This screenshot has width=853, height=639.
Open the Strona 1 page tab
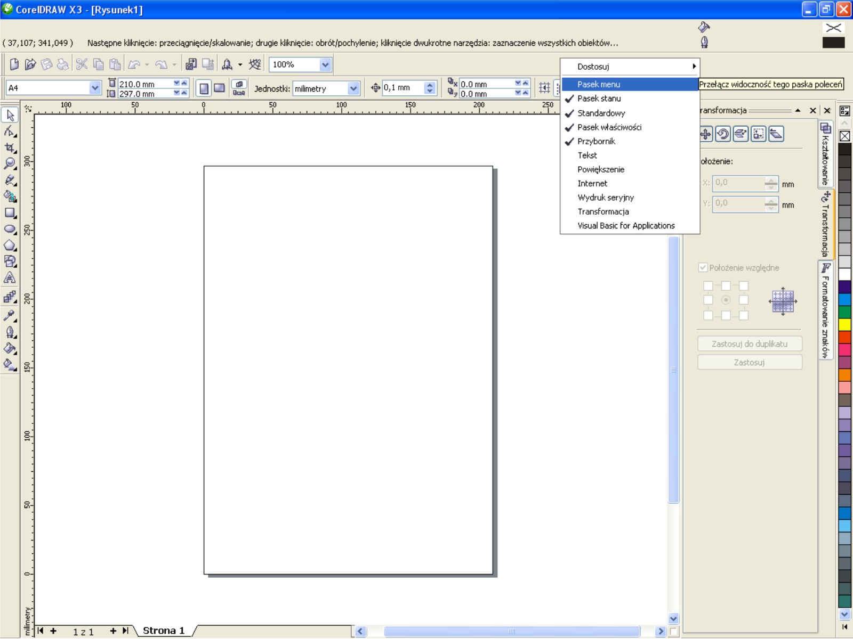[164, 630]
